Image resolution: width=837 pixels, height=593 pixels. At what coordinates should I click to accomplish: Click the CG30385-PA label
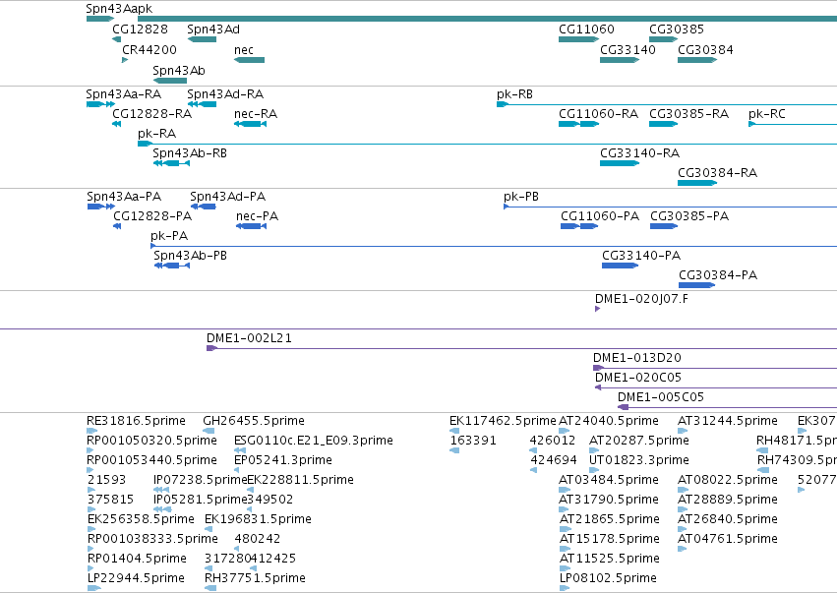(x=689, y=216)
